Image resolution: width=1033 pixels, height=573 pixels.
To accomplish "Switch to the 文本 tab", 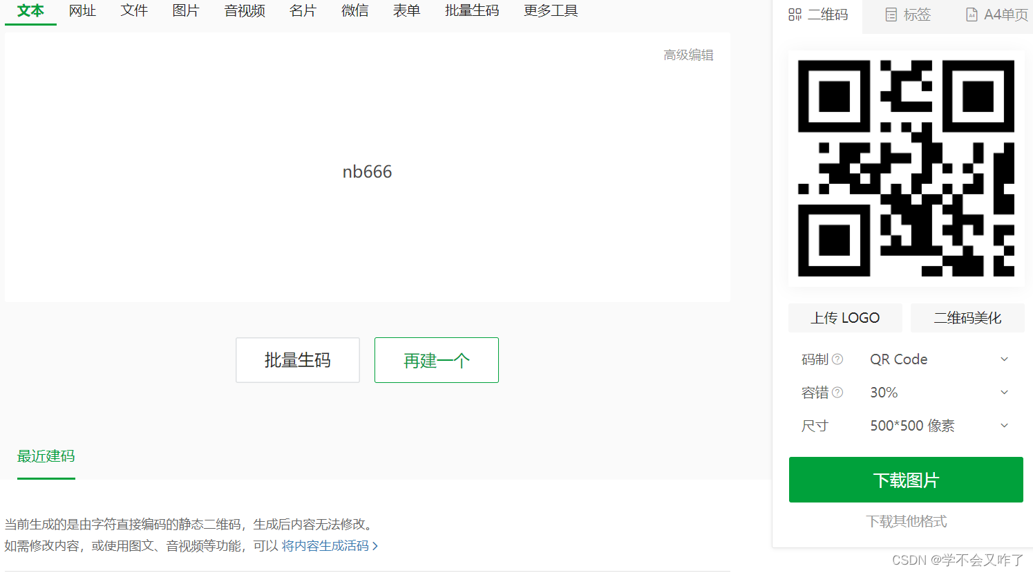I will point(30,11).
